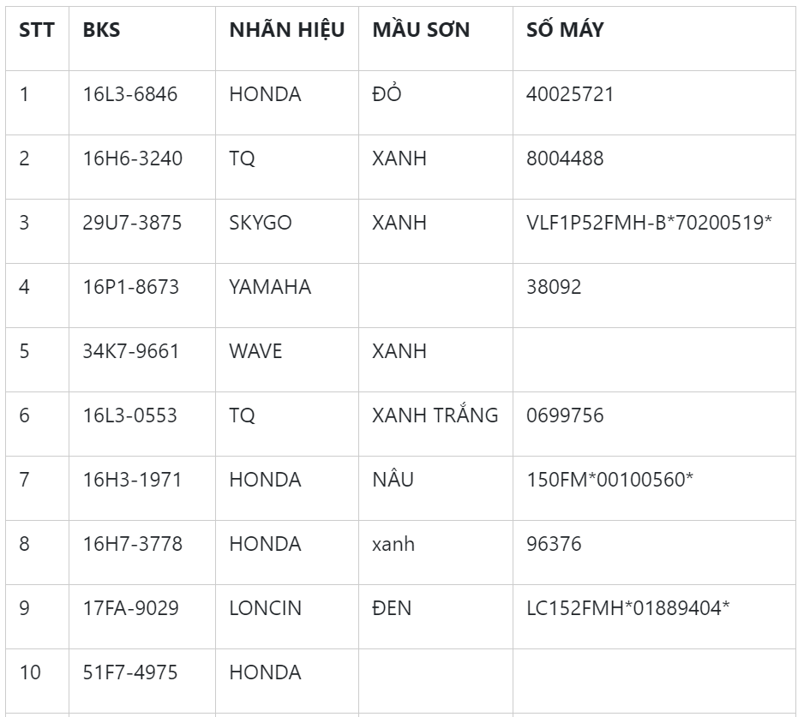Image resolution: width=798 pixels, height=717 pixels.
Task: Select license plate 34K7-9661 cell
Action: point(131,351)
